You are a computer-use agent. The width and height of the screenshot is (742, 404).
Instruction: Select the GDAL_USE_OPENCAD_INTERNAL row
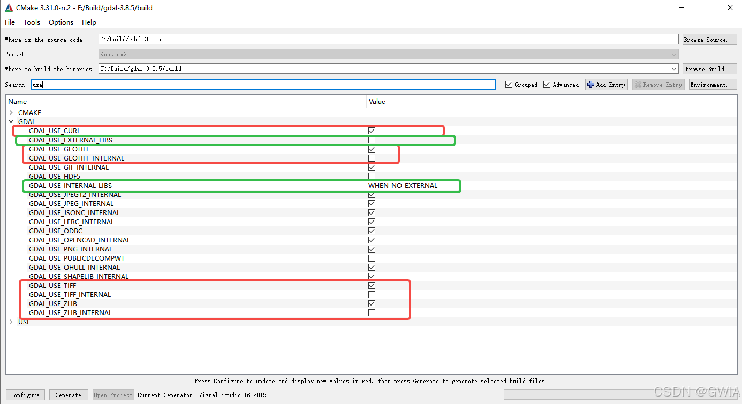(x=371, y=240)
